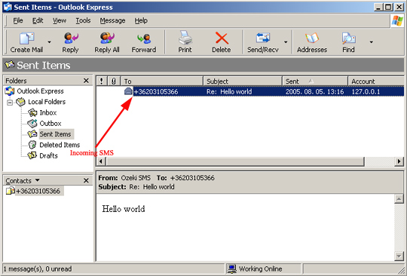Open the Message menu
Viewport: 407px width, 276px height.
click(x=112, y=20)
